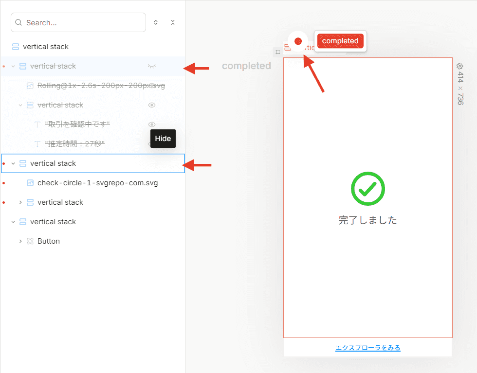
Task: Click the Search... input field
Action: coord(78,22)
